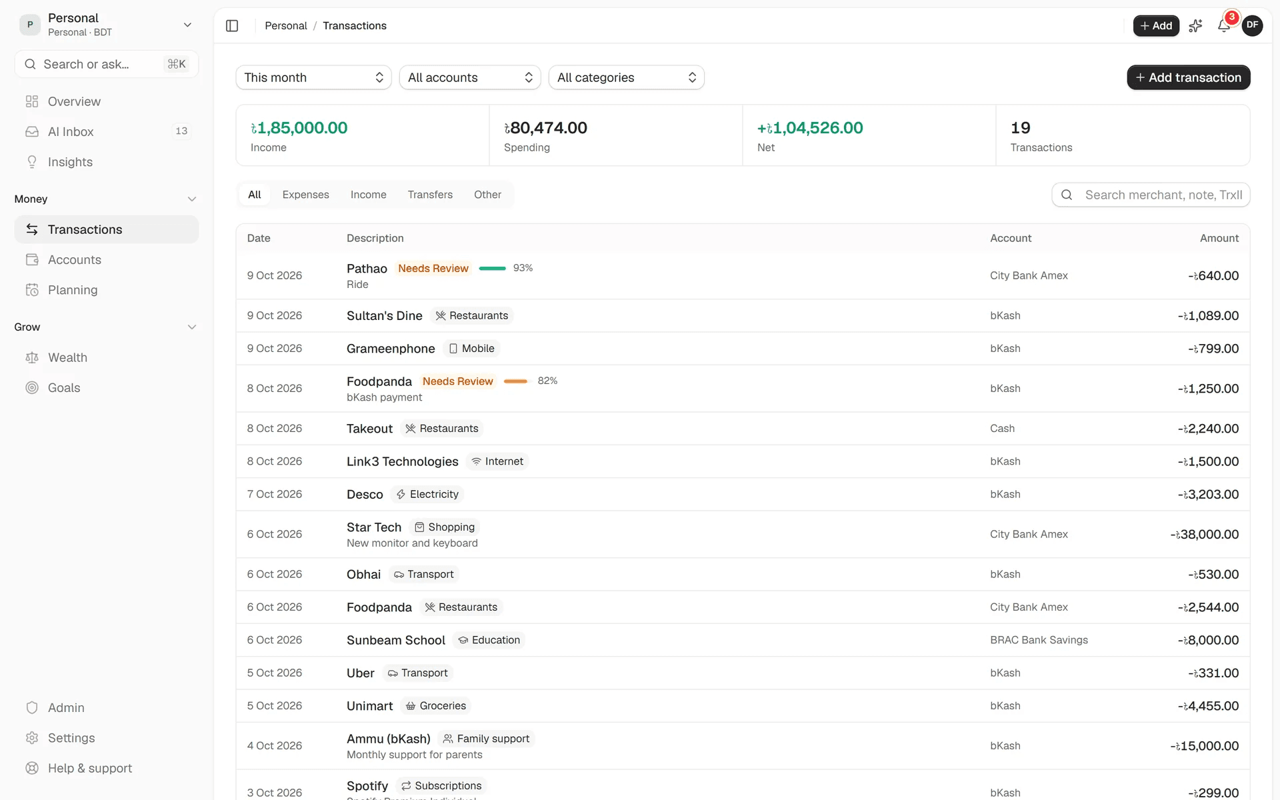Collapse the Money section chevron
Viewport: 1280px width, 800px height.
click(192, 199)
